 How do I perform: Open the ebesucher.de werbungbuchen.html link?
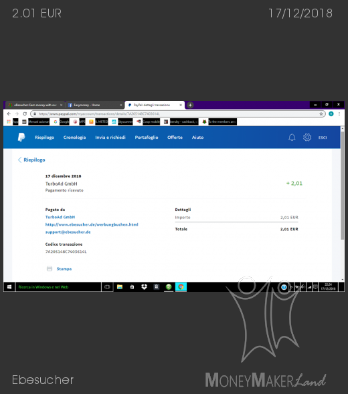pyautogui.click(x=92, y=224)
